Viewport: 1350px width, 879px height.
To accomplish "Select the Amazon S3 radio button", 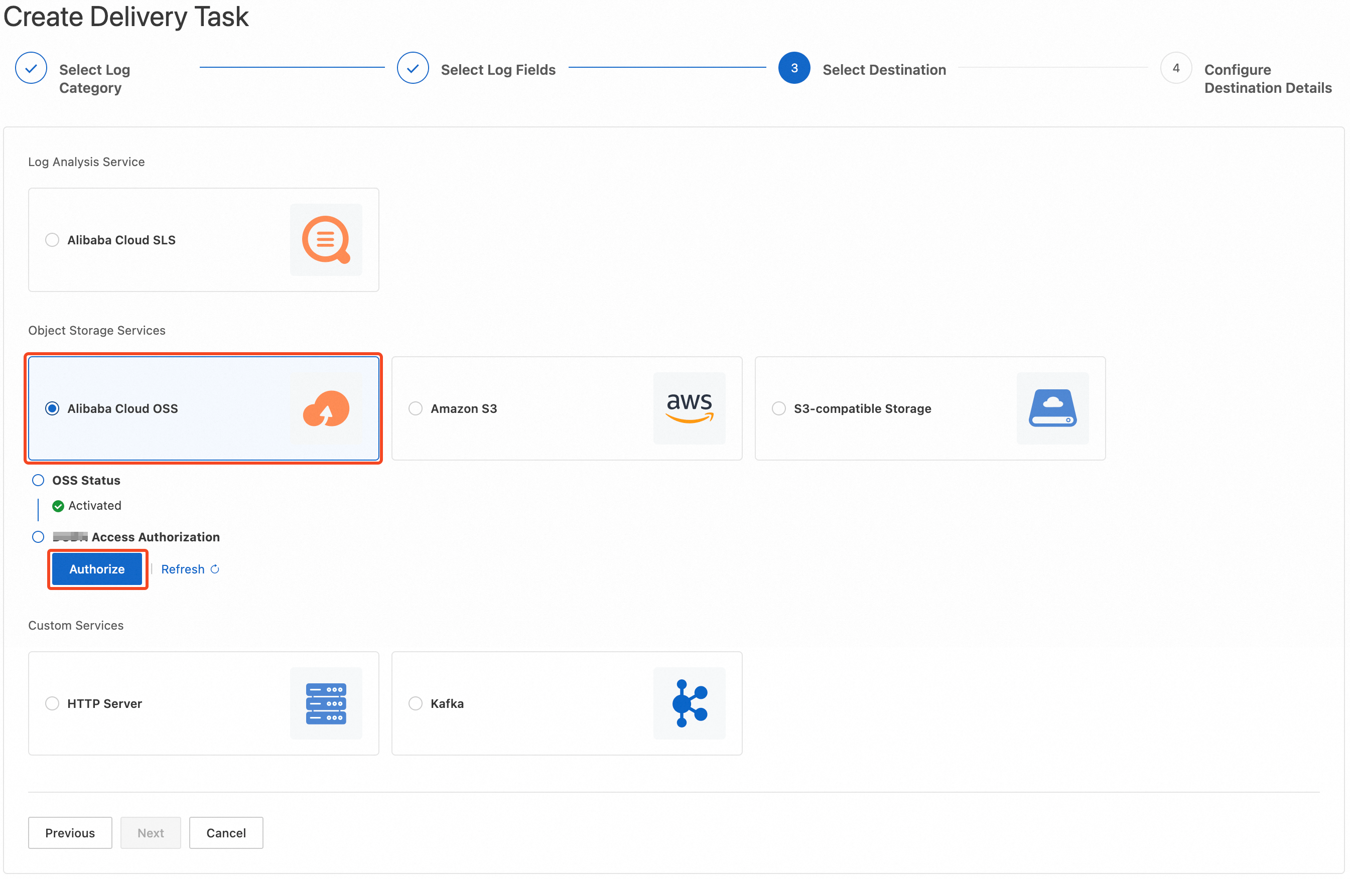I will point(415,408).
